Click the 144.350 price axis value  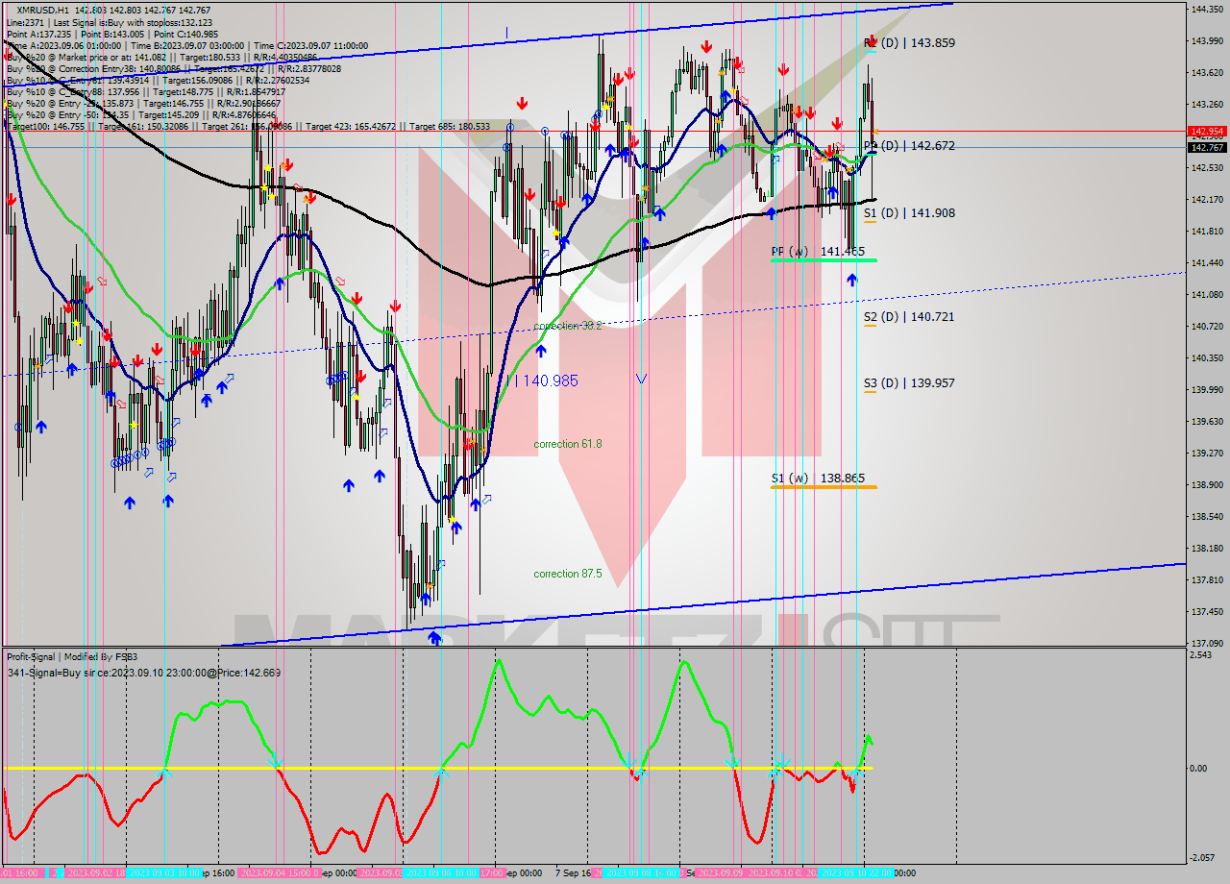(x=1207, y=9)
